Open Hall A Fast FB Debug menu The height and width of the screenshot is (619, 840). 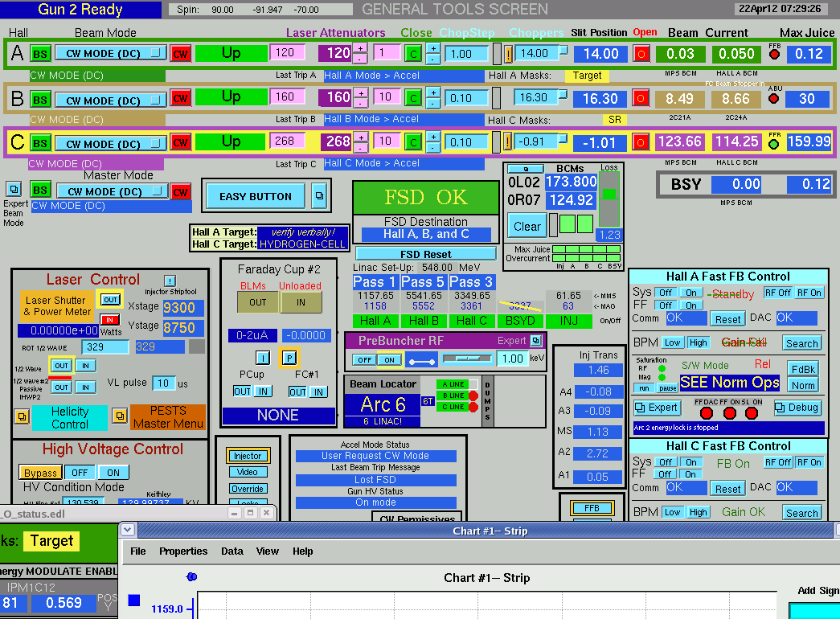797,408
